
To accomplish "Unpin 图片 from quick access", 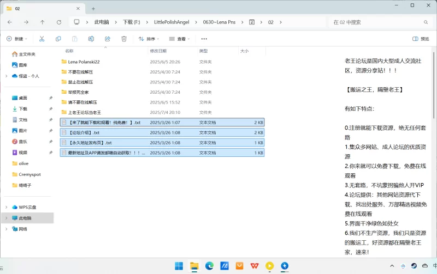I will click(51, 131).
